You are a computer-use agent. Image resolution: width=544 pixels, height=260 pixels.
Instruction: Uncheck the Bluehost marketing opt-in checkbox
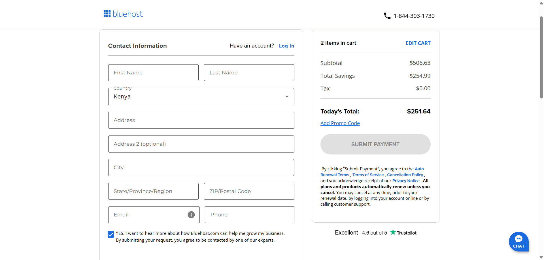pos(111,234)
